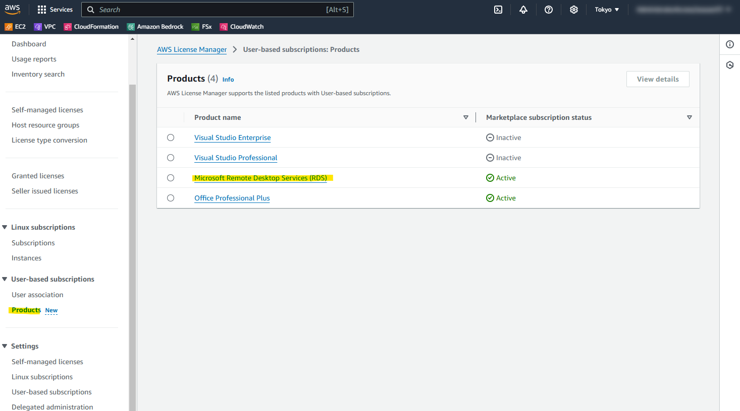Click Info link next to Products
Screen dimensions: 740x411
point(228,80)
